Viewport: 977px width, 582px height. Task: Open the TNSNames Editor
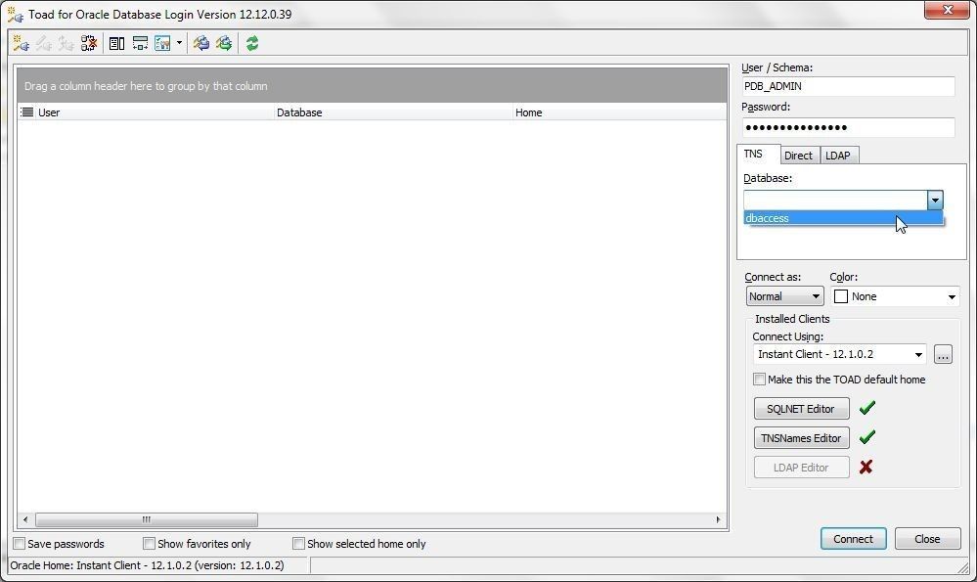pos(801,438)
